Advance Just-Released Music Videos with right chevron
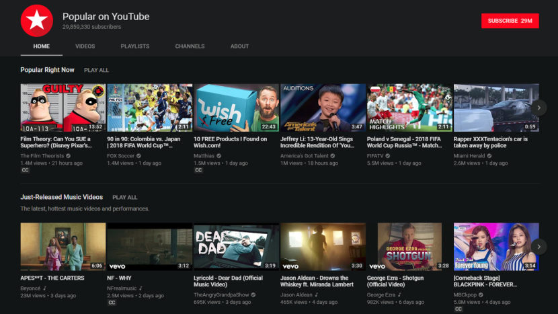This screenshot has width=558, height=314. point(538,247)
